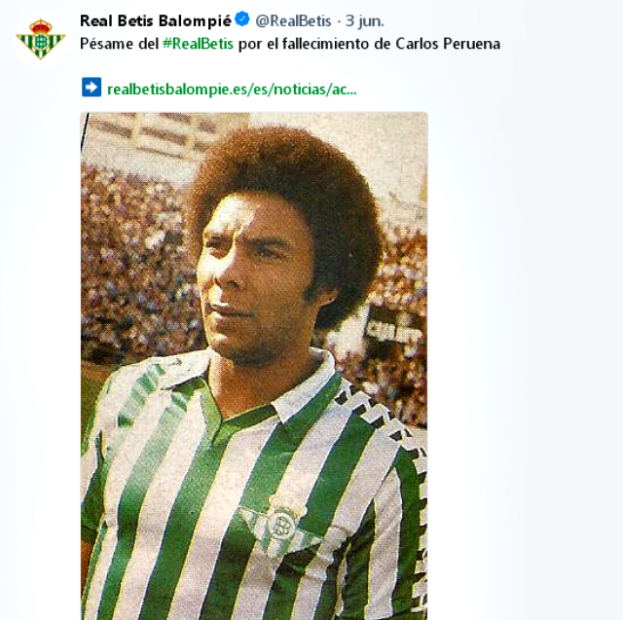Click the name 'Carlos Peruena' in the tweet
The width and height of the screenshot is (623, 620).
[x=448, y=44]
